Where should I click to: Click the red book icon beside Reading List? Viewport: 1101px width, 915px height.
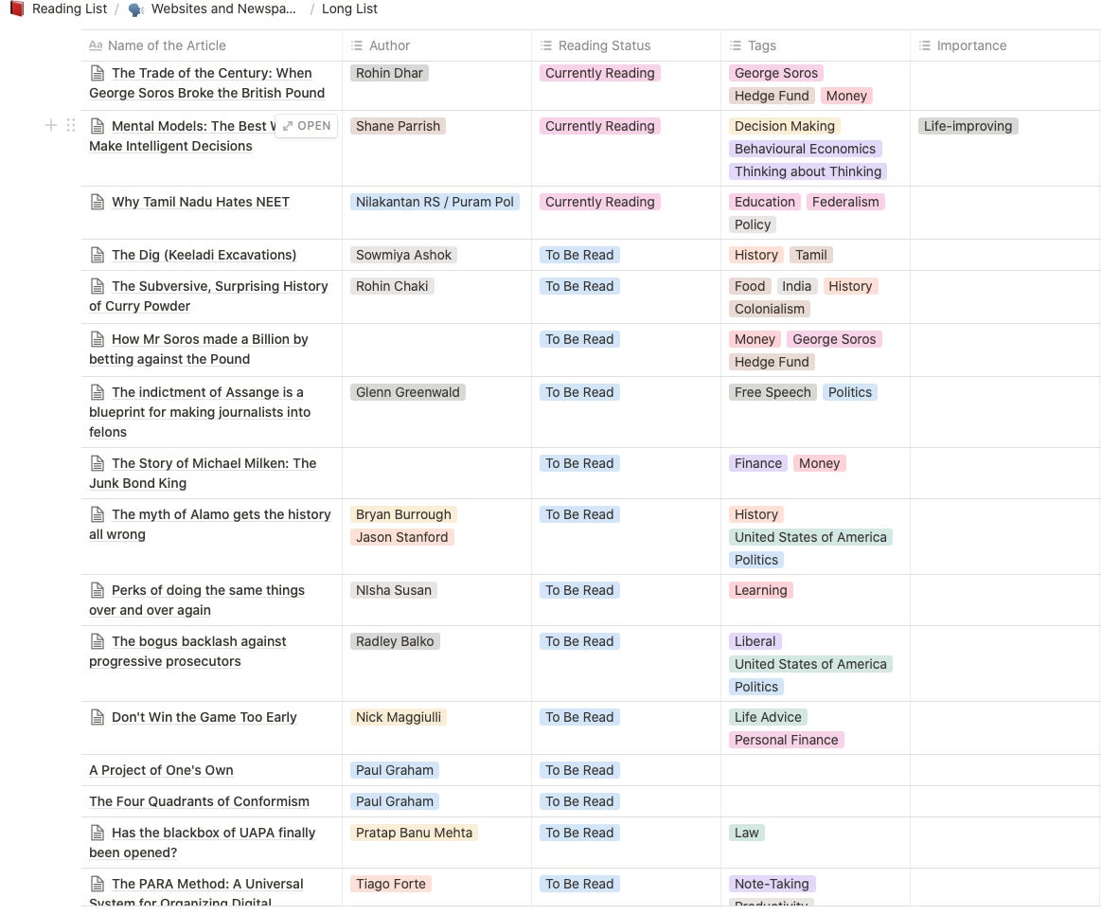pyautogui.click(x=17, y=9)
